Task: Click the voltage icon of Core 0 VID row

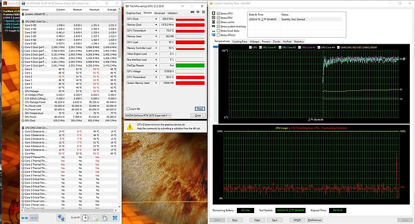Action: (x=22, y=25)
